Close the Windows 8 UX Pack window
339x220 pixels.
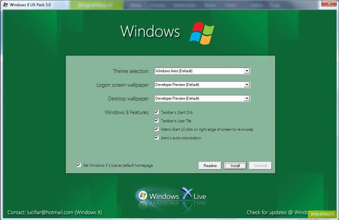(329, 3)
